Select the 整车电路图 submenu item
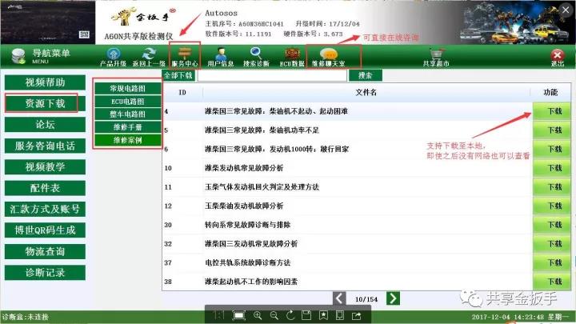 (127, 114)
